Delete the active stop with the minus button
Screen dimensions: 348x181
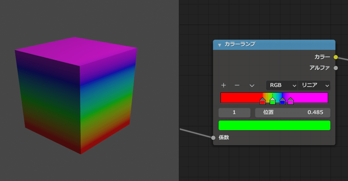237,85
